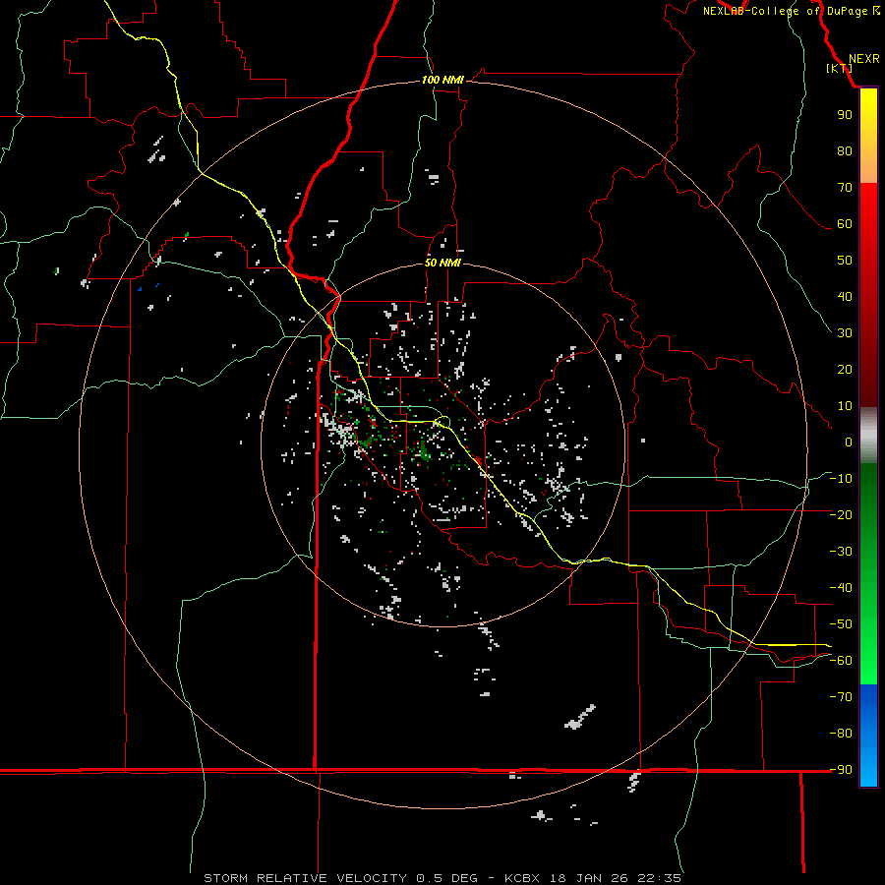Click the "KCBX" station ID in the caption
Image resolution: width=885 pixels, height=885 pixels.
click(522, 878)
